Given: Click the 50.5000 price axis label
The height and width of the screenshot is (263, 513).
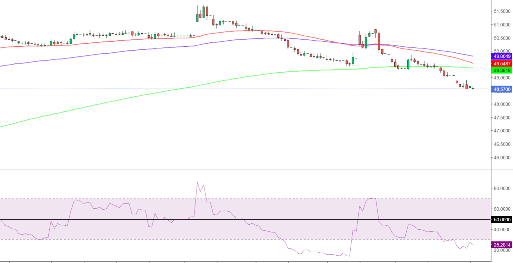Looking at the screenshot, I should point(502,38).
